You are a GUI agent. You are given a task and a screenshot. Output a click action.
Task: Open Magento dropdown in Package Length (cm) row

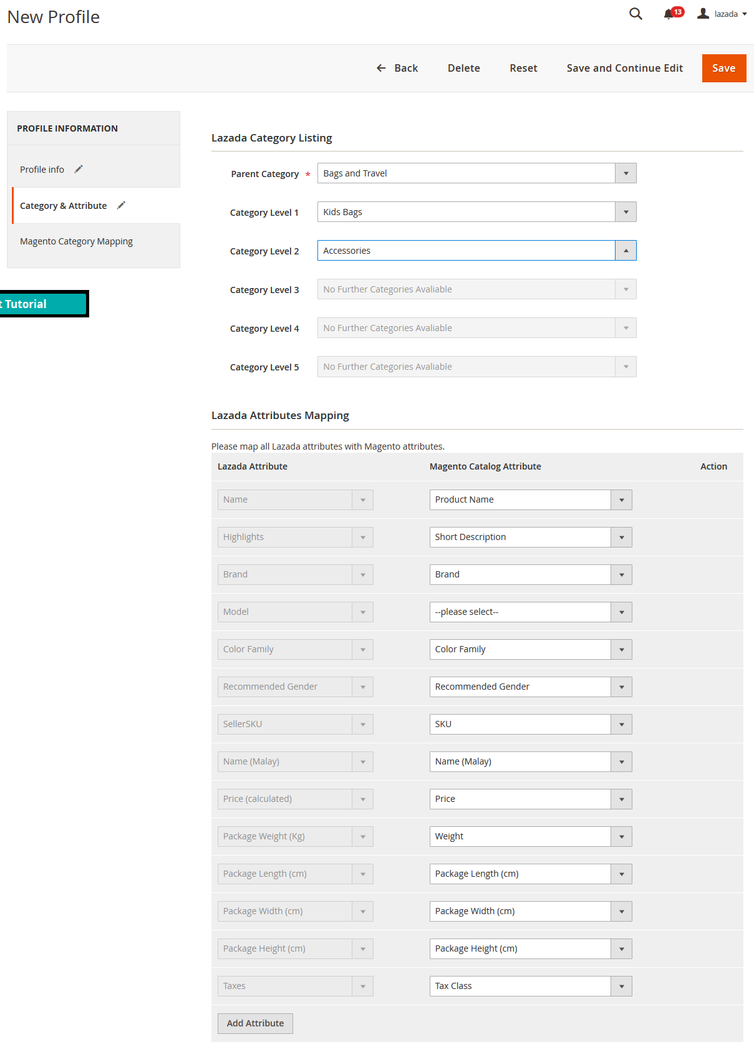531,874
